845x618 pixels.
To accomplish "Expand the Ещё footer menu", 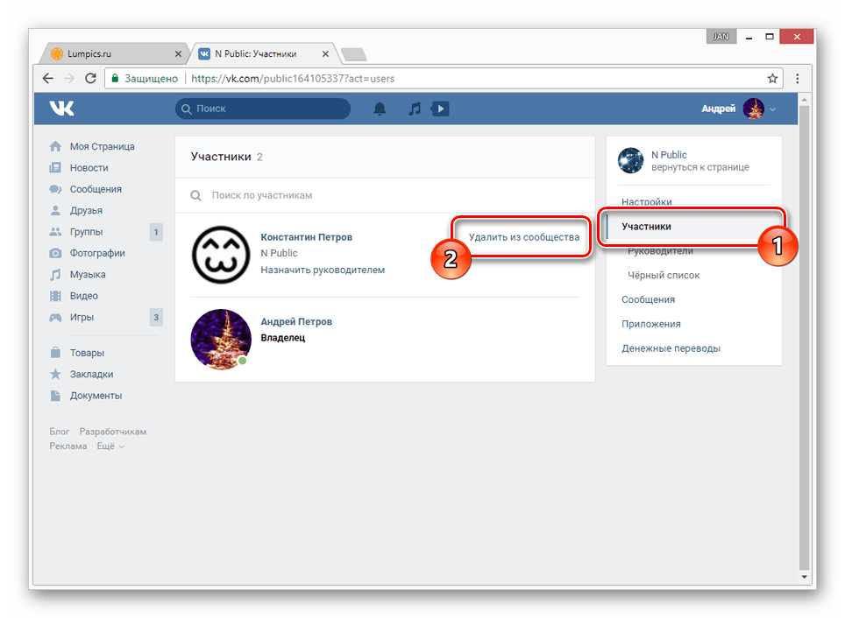I will click(110, 446).
